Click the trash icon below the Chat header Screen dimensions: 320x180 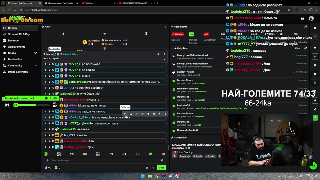(63, 33)
